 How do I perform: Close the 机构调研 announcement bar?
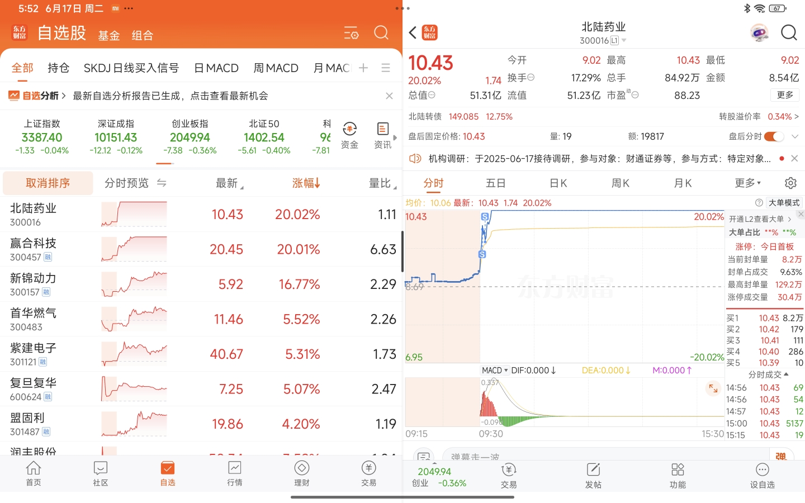tap(794, 159)
